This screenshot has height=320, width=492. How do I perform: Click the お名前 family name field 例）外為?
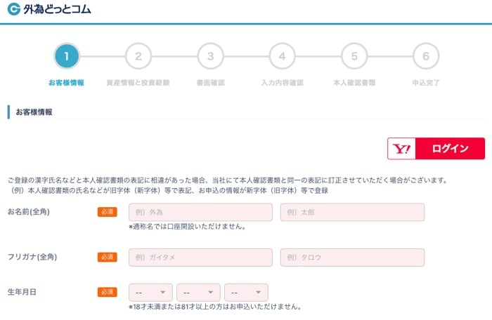tap(200, 212)
